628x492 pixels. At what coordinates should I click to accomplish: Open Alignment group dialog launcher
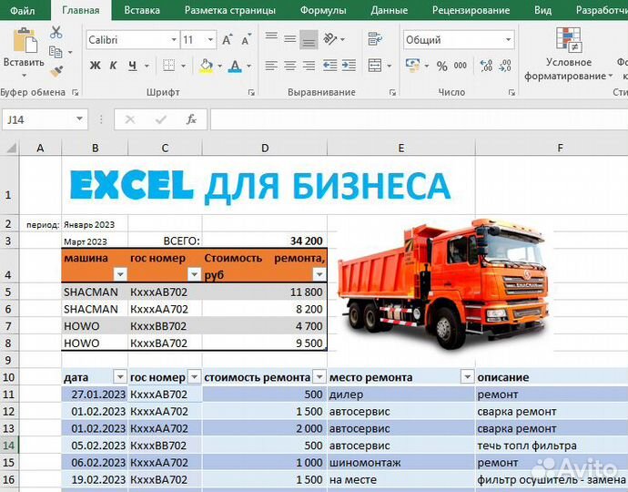click(x=392, y=93)
